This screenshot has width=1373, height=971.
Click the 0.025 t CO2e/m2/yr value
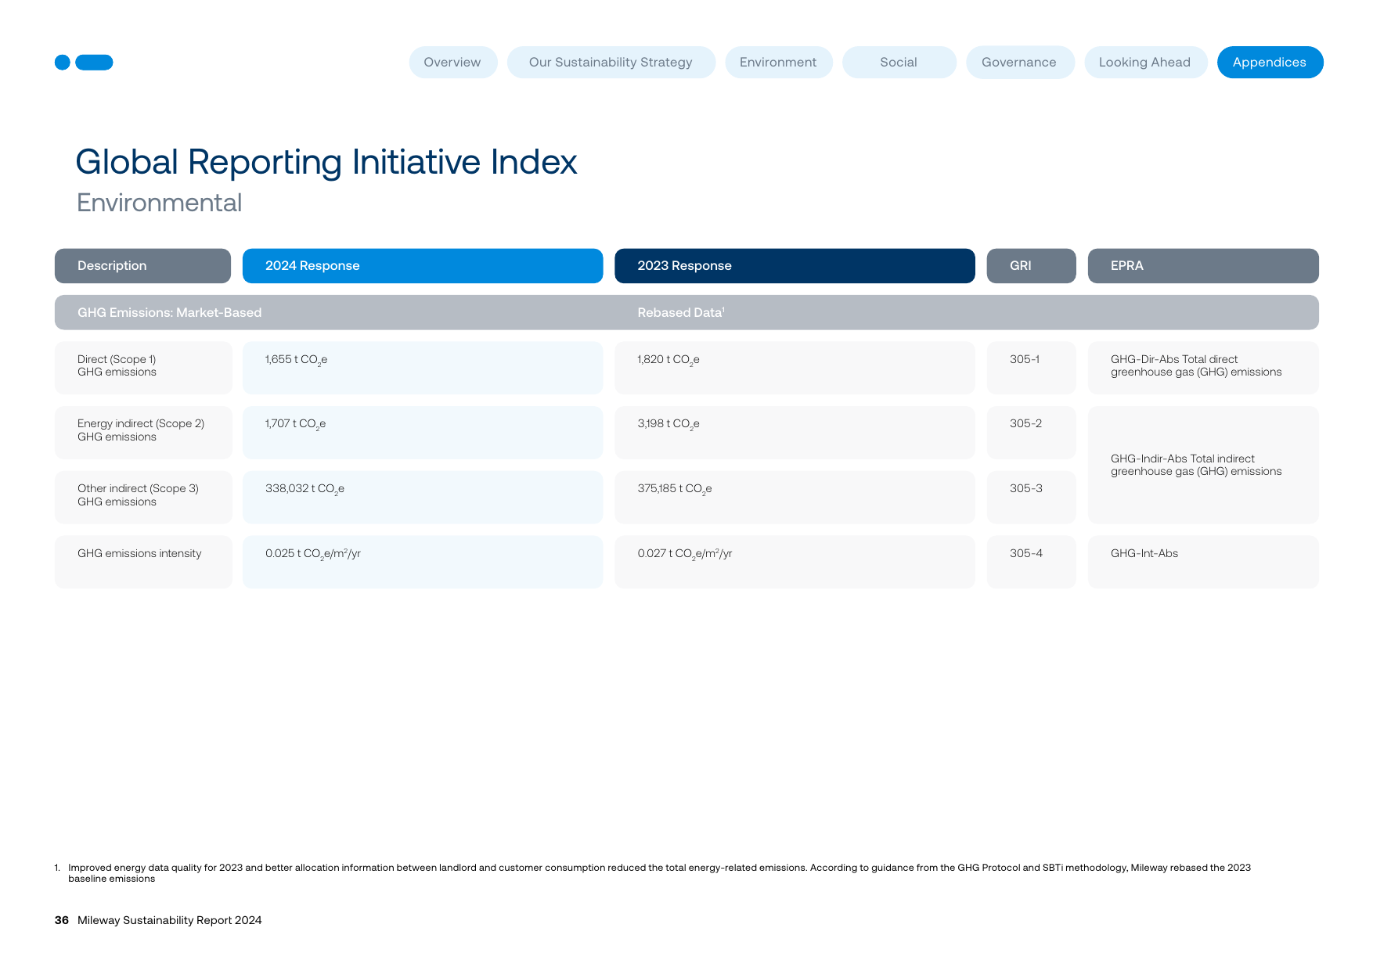tap(313, 554)
